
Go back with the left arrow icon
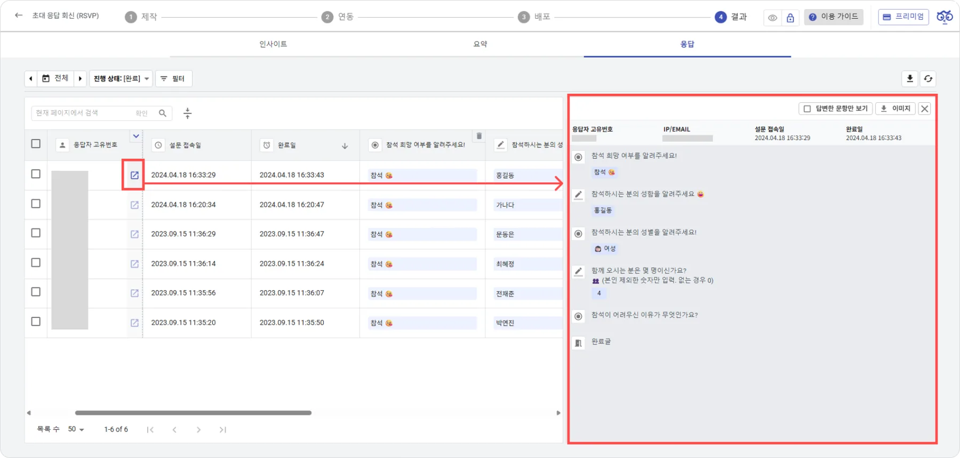point(19,15)
